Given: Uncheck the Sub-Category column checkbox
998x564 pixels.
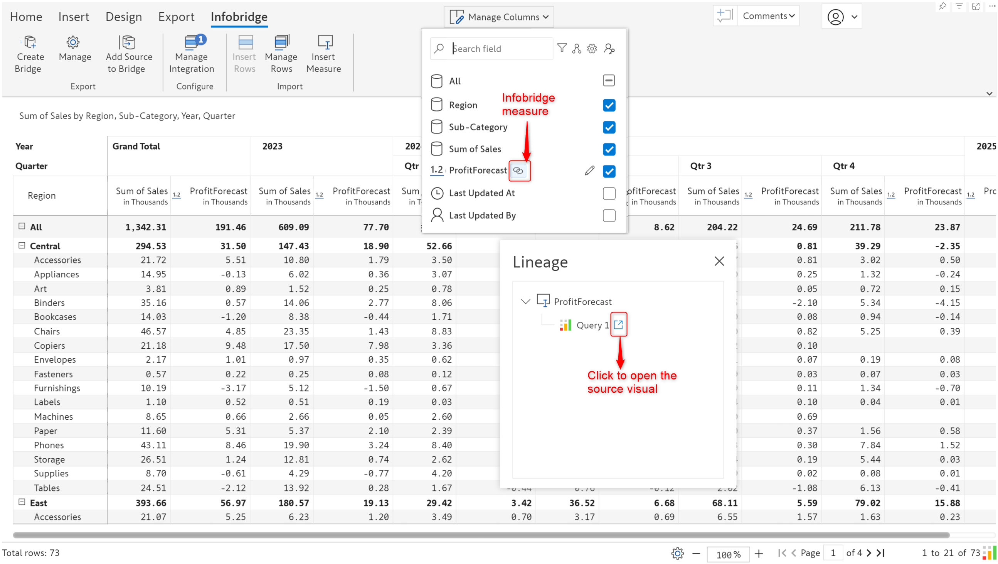Looking at the screenshot, I should click(x=609, y=127).
